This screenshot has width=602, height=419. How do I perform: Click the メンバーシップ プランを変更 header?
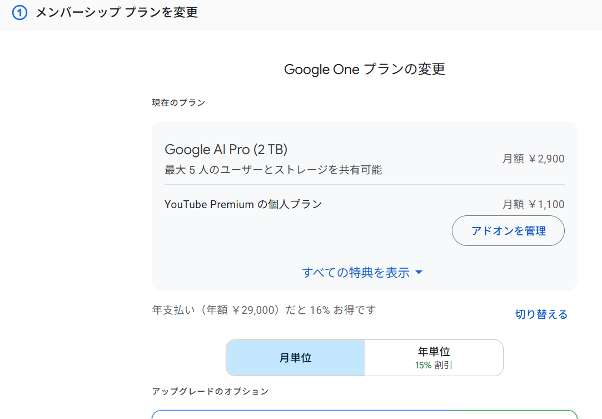point(117,13)
